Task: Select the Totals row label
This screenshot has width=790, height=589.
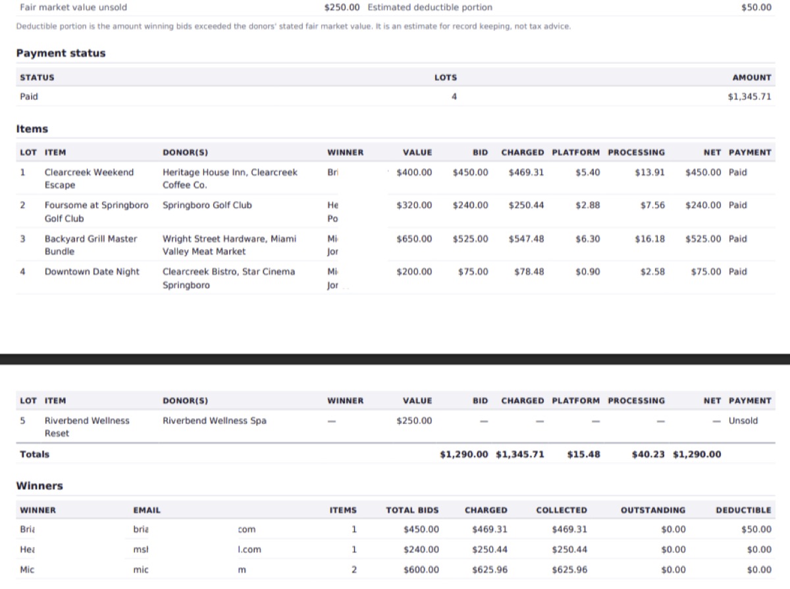Action: tap(34, 454)
